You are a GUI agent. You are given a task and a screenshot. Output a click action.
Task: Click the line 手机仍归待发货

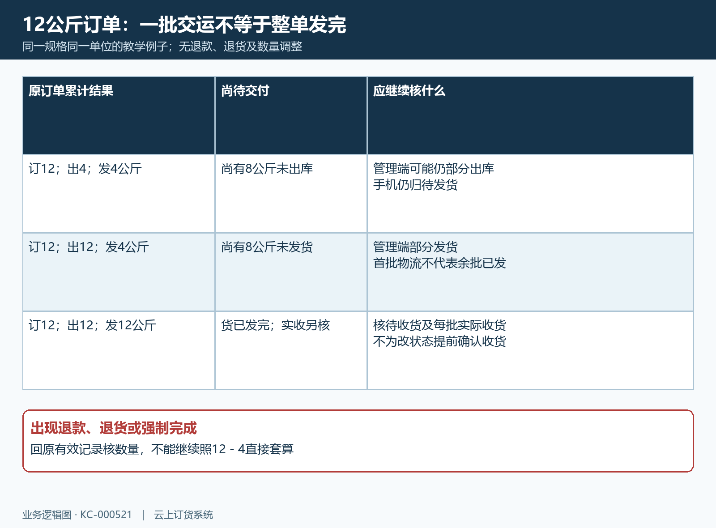coord(416,185)
